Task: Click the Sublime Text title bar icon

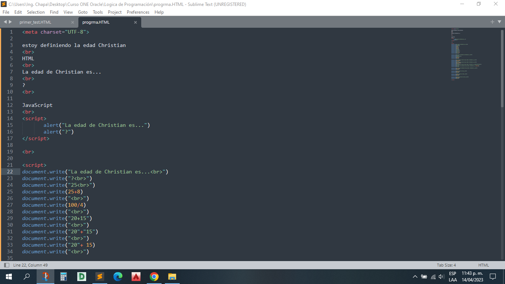Action: coord(4,4)
